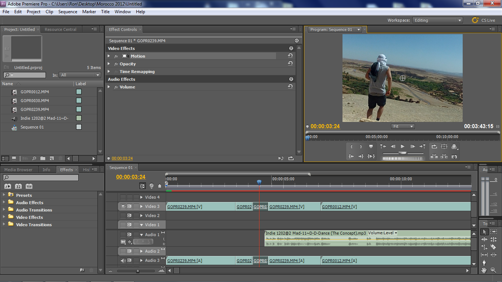The width and height of the screenshot is (502, 282).
Task: Click Set In Point in Program monitor
Action: coord(351,147)
